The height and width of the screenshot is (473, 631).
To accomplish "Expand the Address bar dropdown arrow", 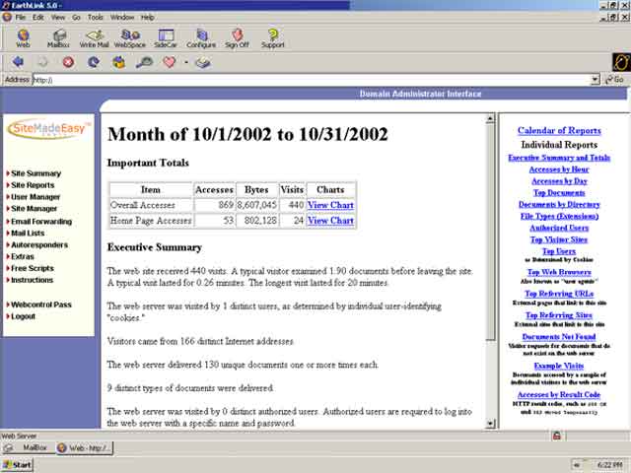I will [595, 80].
